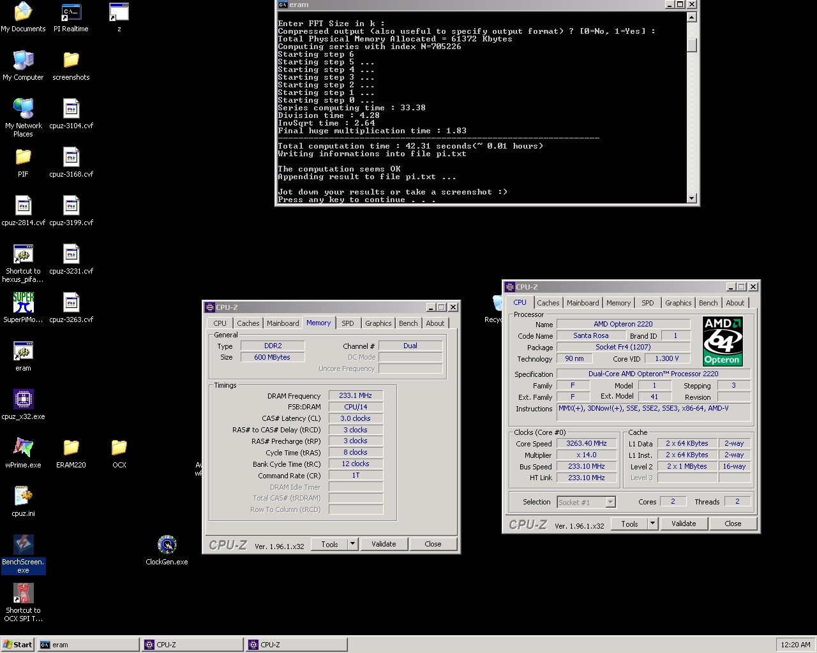This screenshot has width=817, height=653.
Task: Click scroll up arrow in eram console
Action: point(691,17)
